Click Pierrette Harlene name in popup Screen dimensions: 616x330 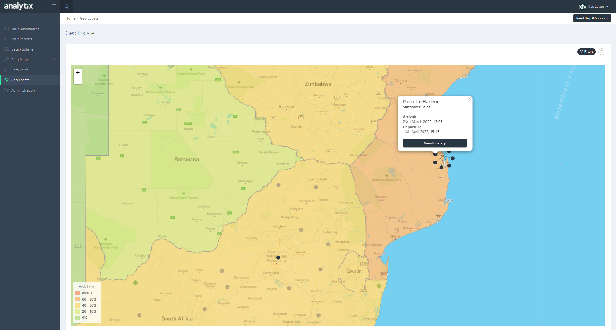[x=421, y=102]
